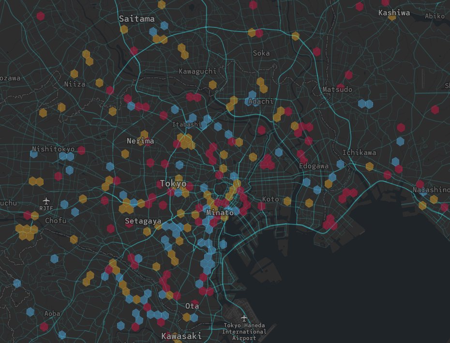The image size is (450, 343).
Task: Click the Chofu label
Action: click(x=56, y=221)
